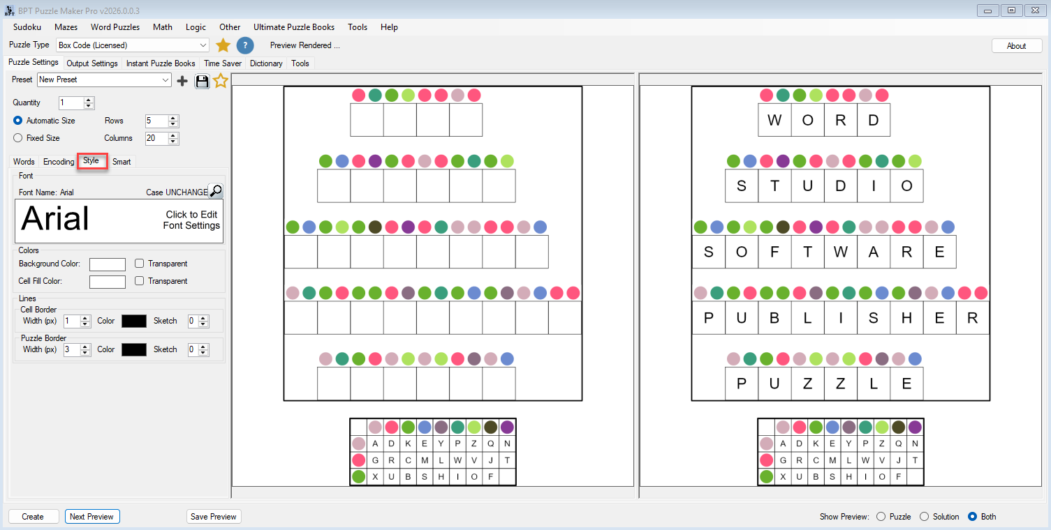Image resolution: width=1051 pixels, height=530 pixels.
Task: Click the plus icon to add preset
Action: click(182, 81)
